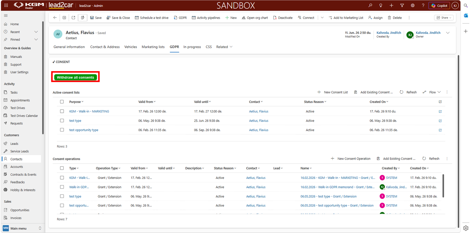The image size is (471, 233).
Task: Open the Active consent lists more options ellipsis
Action: click(447, 92)
